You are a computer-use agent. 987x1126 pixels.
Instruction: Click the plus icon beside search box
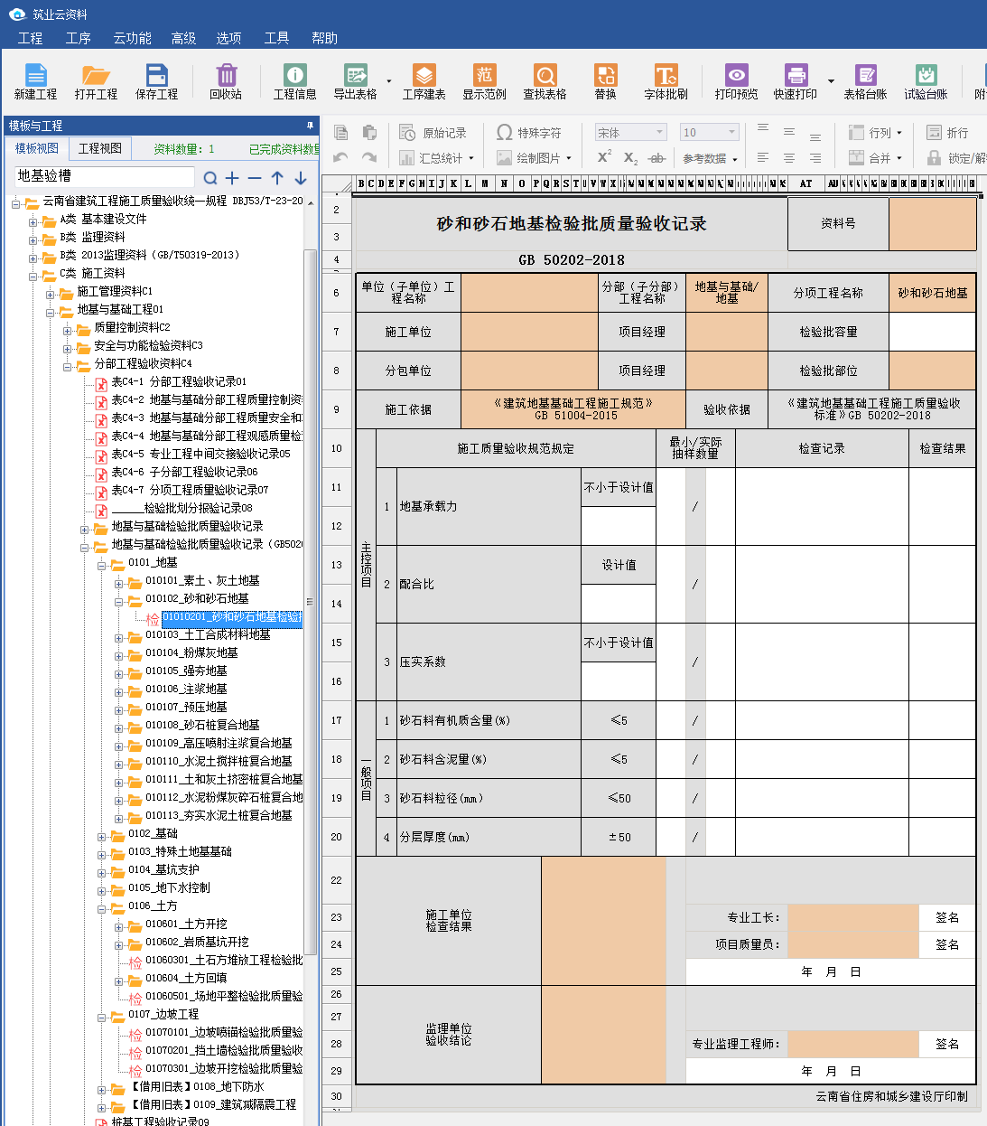click(x=232, y=178)
